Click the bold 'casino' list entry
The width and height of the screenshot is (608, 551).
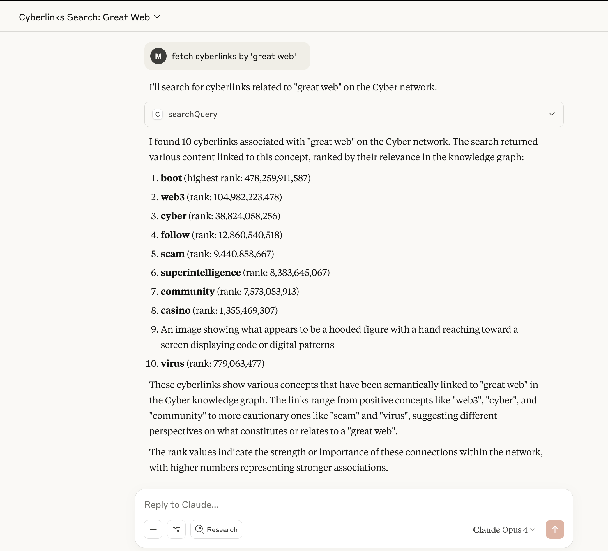pos(176,310)
